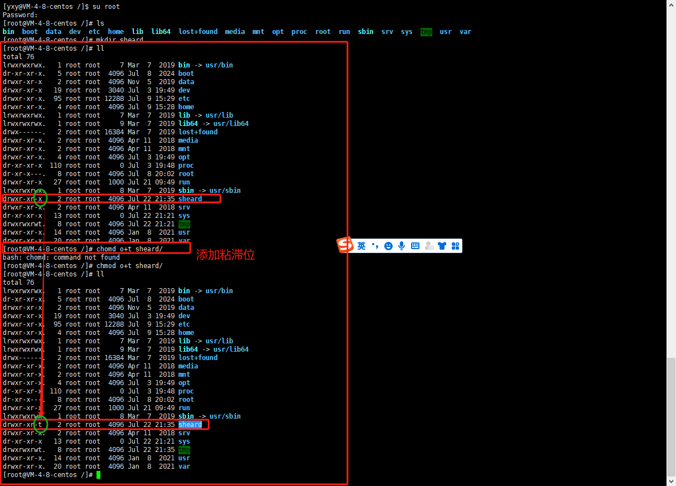This screenshot has width=676, height=486.
Task: Click the scrollbar down arrow
Action: click(x=672, y=481)
